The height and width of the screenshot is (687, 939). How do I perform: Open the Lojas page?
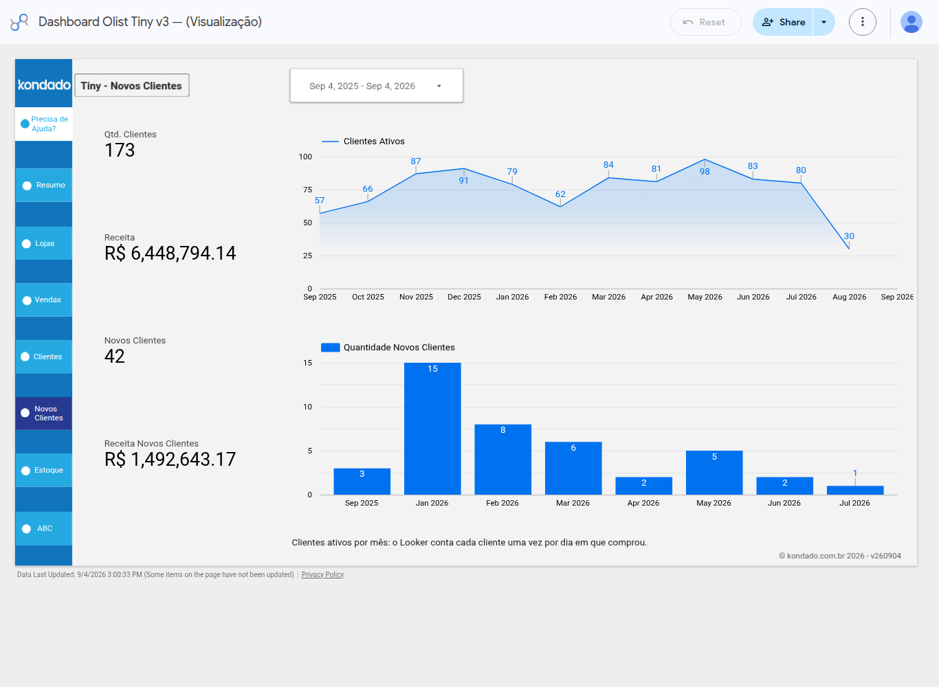click(x=44, y=244)
